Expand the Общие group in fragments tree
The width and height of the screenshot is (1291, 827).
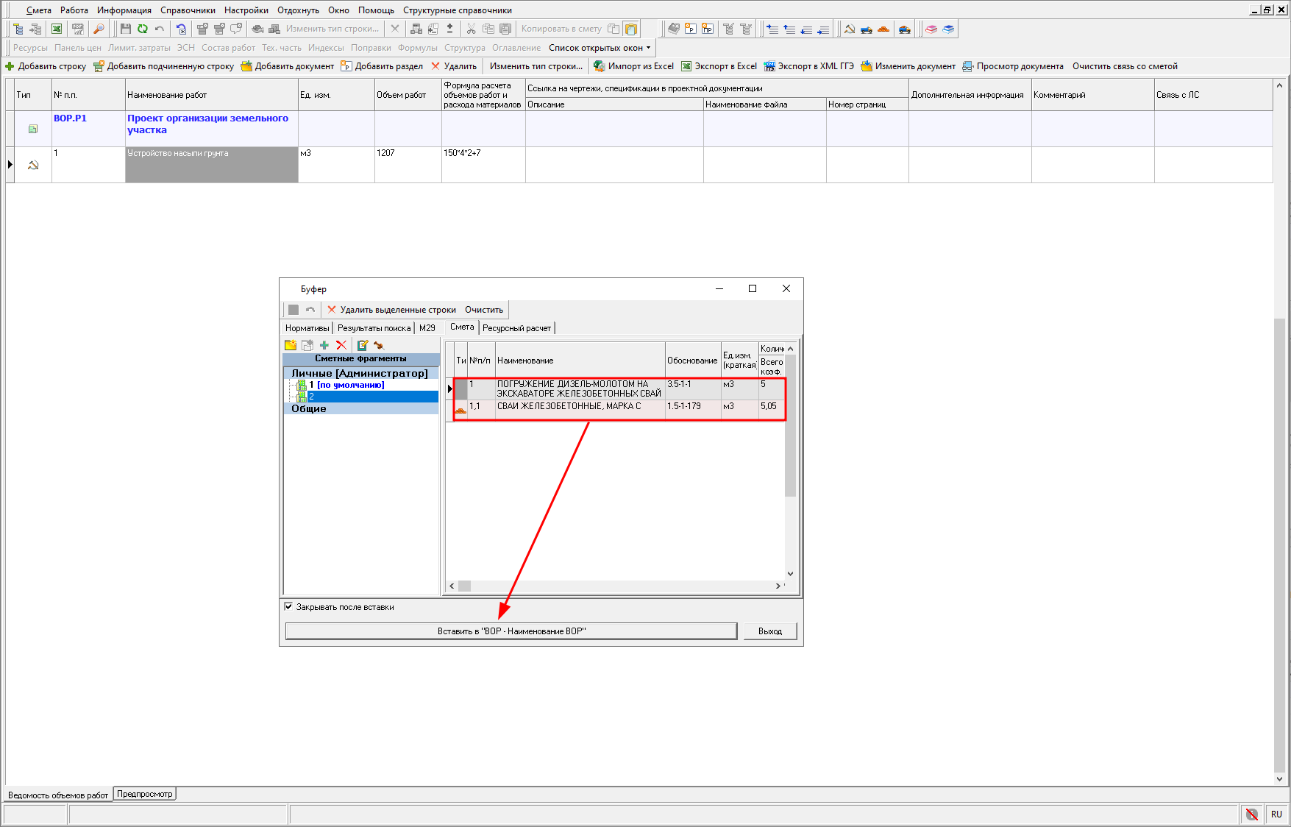coord(309,408)
